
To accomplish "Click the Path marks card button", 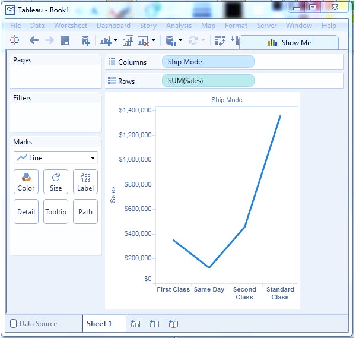I will pos(85,211).
